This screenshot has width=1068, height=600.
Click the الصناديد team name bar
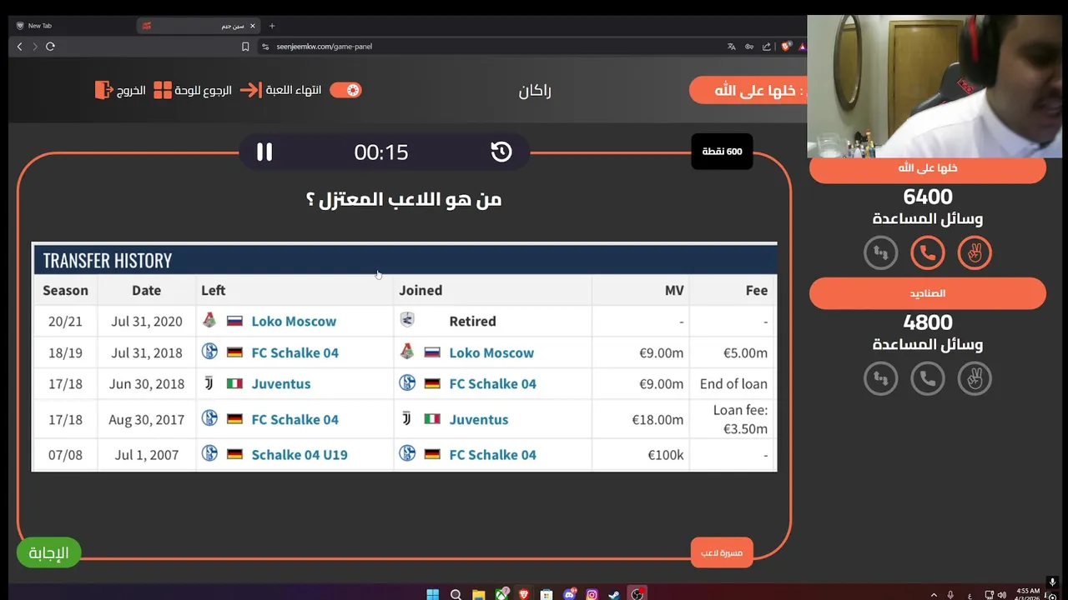pos(928,293)
